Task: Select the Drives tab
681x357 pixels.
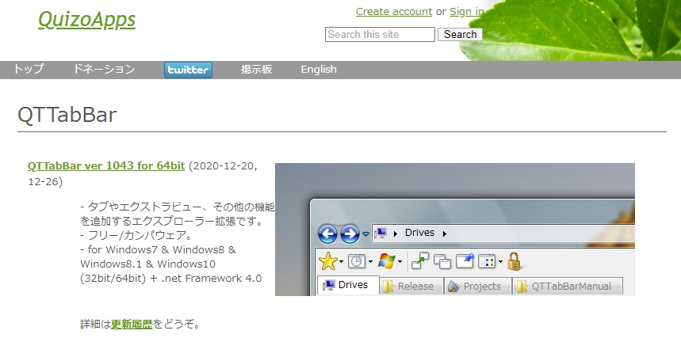Action: click(x=348, y=285)
